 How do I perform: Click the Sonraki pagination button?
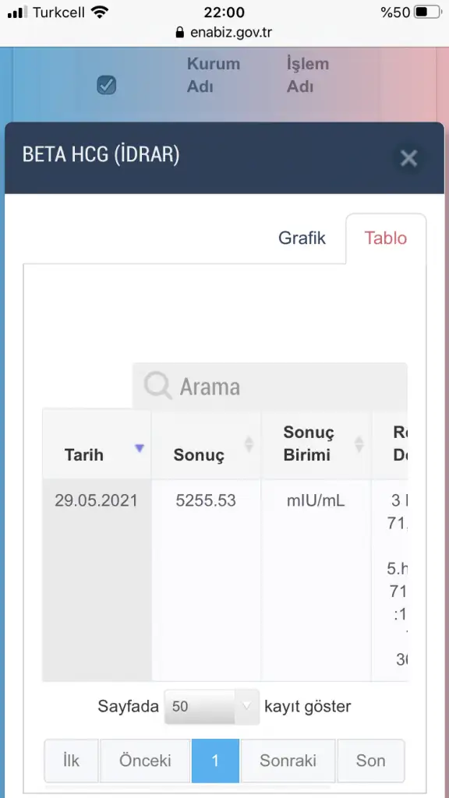[x=288, y=761]
